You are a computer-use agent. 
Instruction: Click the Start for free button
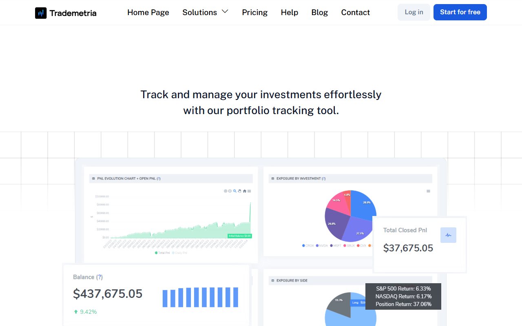(460, 12)
